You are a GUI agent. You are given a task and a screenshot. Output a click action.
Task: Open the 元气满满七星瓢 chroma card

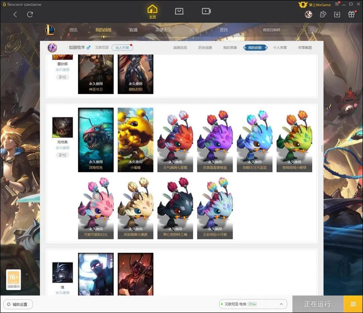coord(175,140)
